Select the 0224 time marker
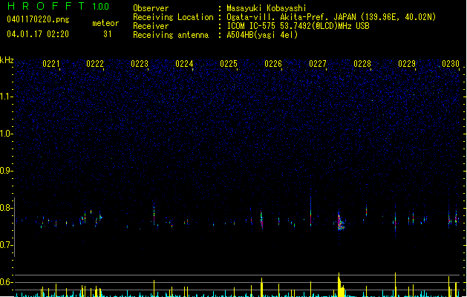This screenshot has width=467, height=297. click(184, 64)
